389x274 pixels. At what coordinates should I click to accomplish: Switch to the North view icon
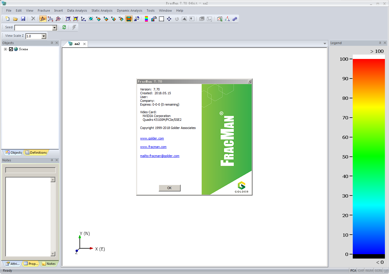coord(98,19)
